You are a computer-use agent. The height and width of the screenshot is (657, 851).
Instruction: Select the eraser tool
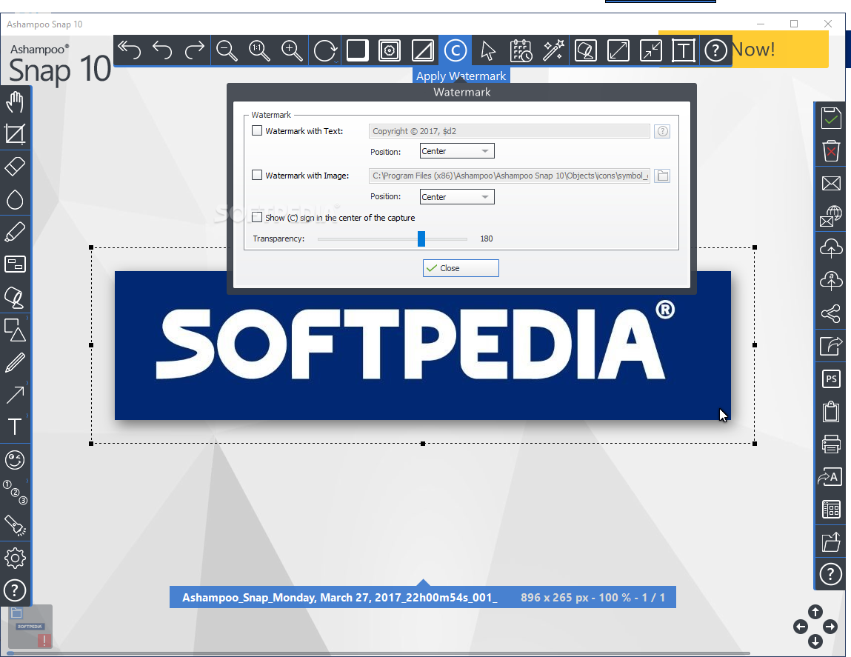click(15, 167)
